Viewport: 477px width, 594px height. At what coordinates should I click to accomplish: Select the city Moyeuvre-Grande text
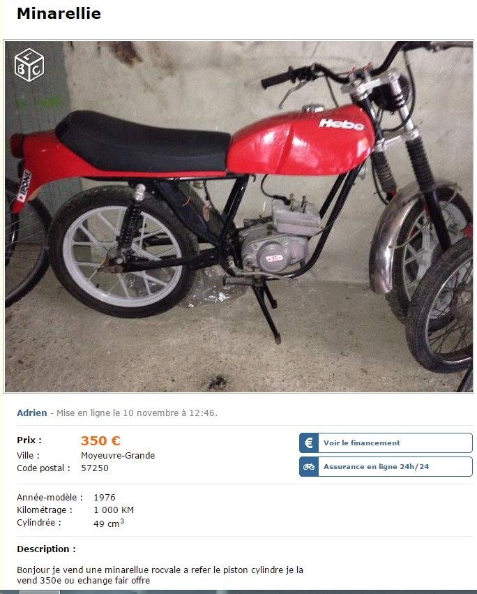118,455
